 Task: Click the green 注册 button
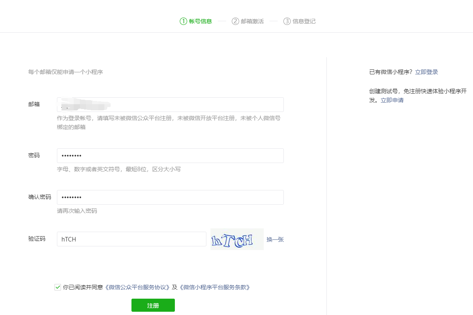click(x=153, y=305)
